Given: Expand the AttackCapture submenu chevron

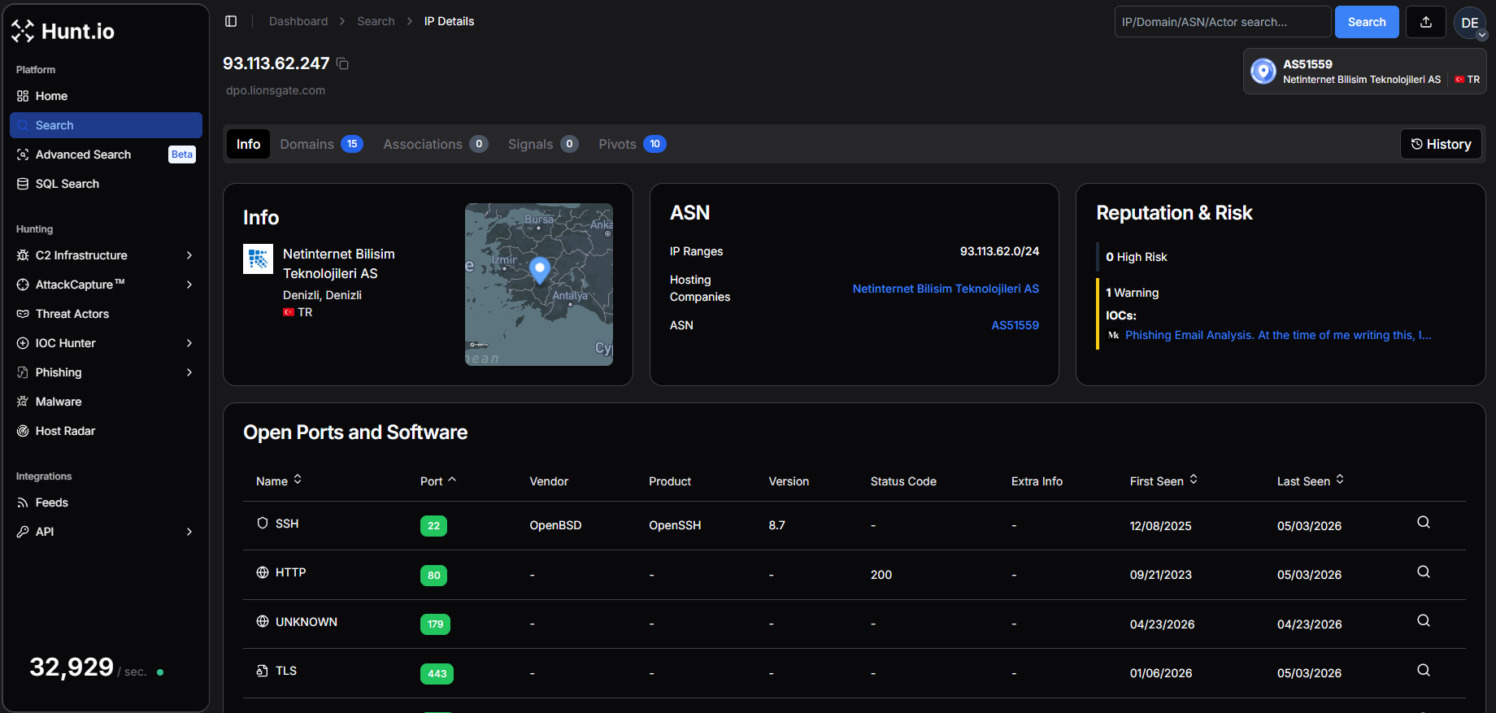Looking at the screenshot, I should pos(189,285).
